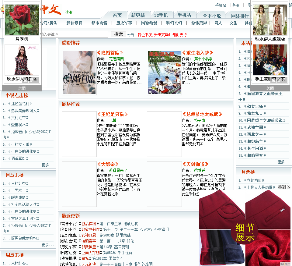Open the 网游动漫 category

[x=149, y=23]
